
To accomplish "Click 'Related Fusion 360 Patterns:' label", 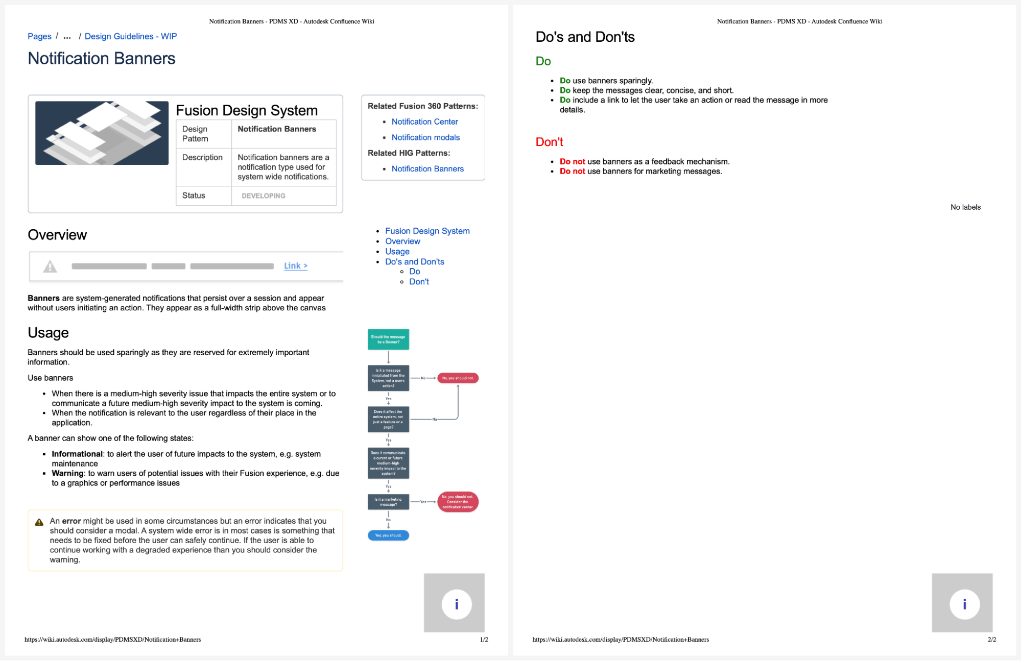I will click(423, 106).
